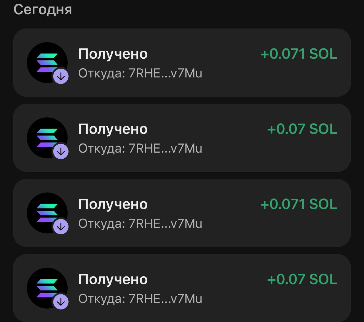Viewport: 364px width, 322px height.
Task: Tap the green +0.071 SOL amount in first row
Action: point(299,54)
